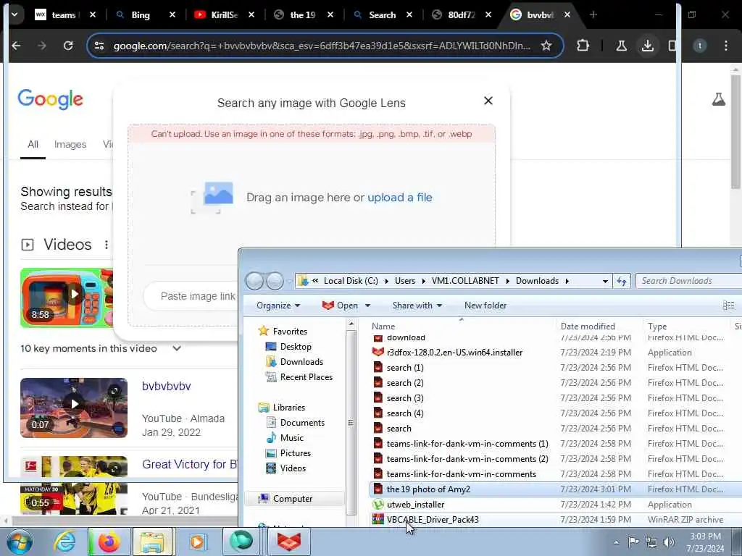
Task: Close the Bing tab
Action: click(172, 14)
